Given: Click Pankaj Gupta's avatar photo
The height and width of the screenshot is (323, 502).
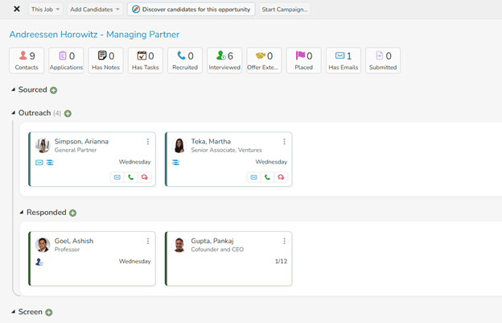Looking at the screenshot, I should (x=179, y=245).
